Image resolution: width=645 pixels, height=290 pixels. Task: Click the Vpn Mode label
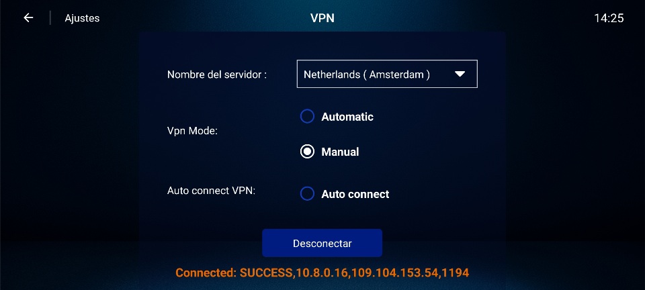tap(193, 132)
